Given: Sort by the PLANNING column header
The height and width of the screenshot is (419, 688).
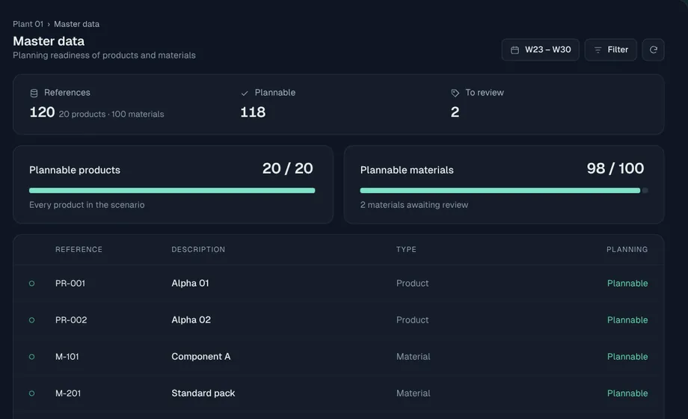Looking at the screenshot, I should click(x=627, y=249).
